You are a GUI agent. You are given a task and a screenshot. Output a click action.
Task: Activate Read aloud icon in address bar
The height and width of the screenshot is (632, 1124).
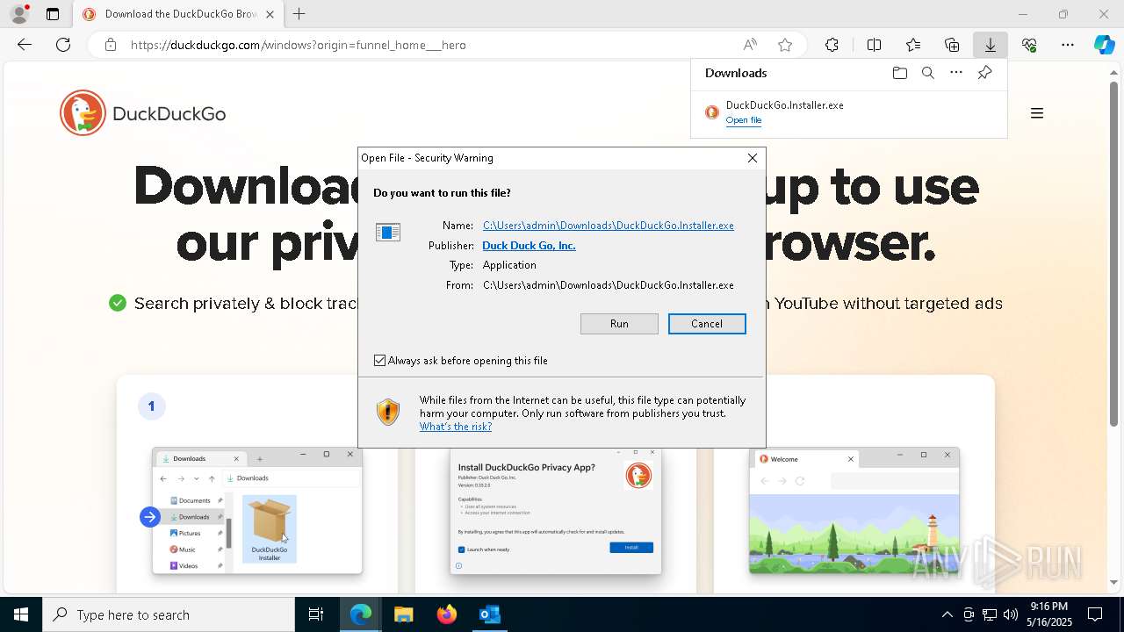tap(750, 45)
